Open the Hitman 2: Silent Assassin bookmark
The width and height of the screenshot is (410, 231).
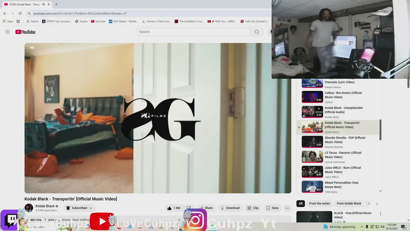[x=156, y=21]
